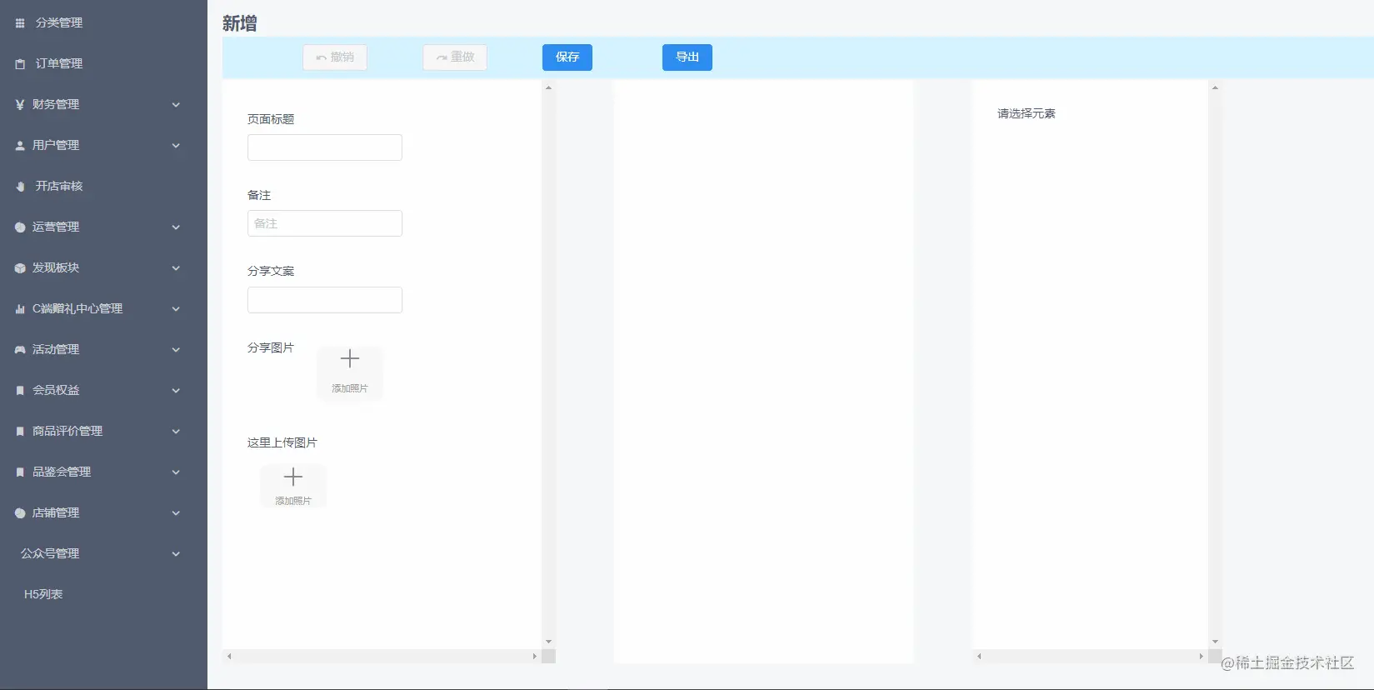This screenshot has width=1374, height=690.
Task: Expand the 发现板块 chevron
Action: pos(176,268)
